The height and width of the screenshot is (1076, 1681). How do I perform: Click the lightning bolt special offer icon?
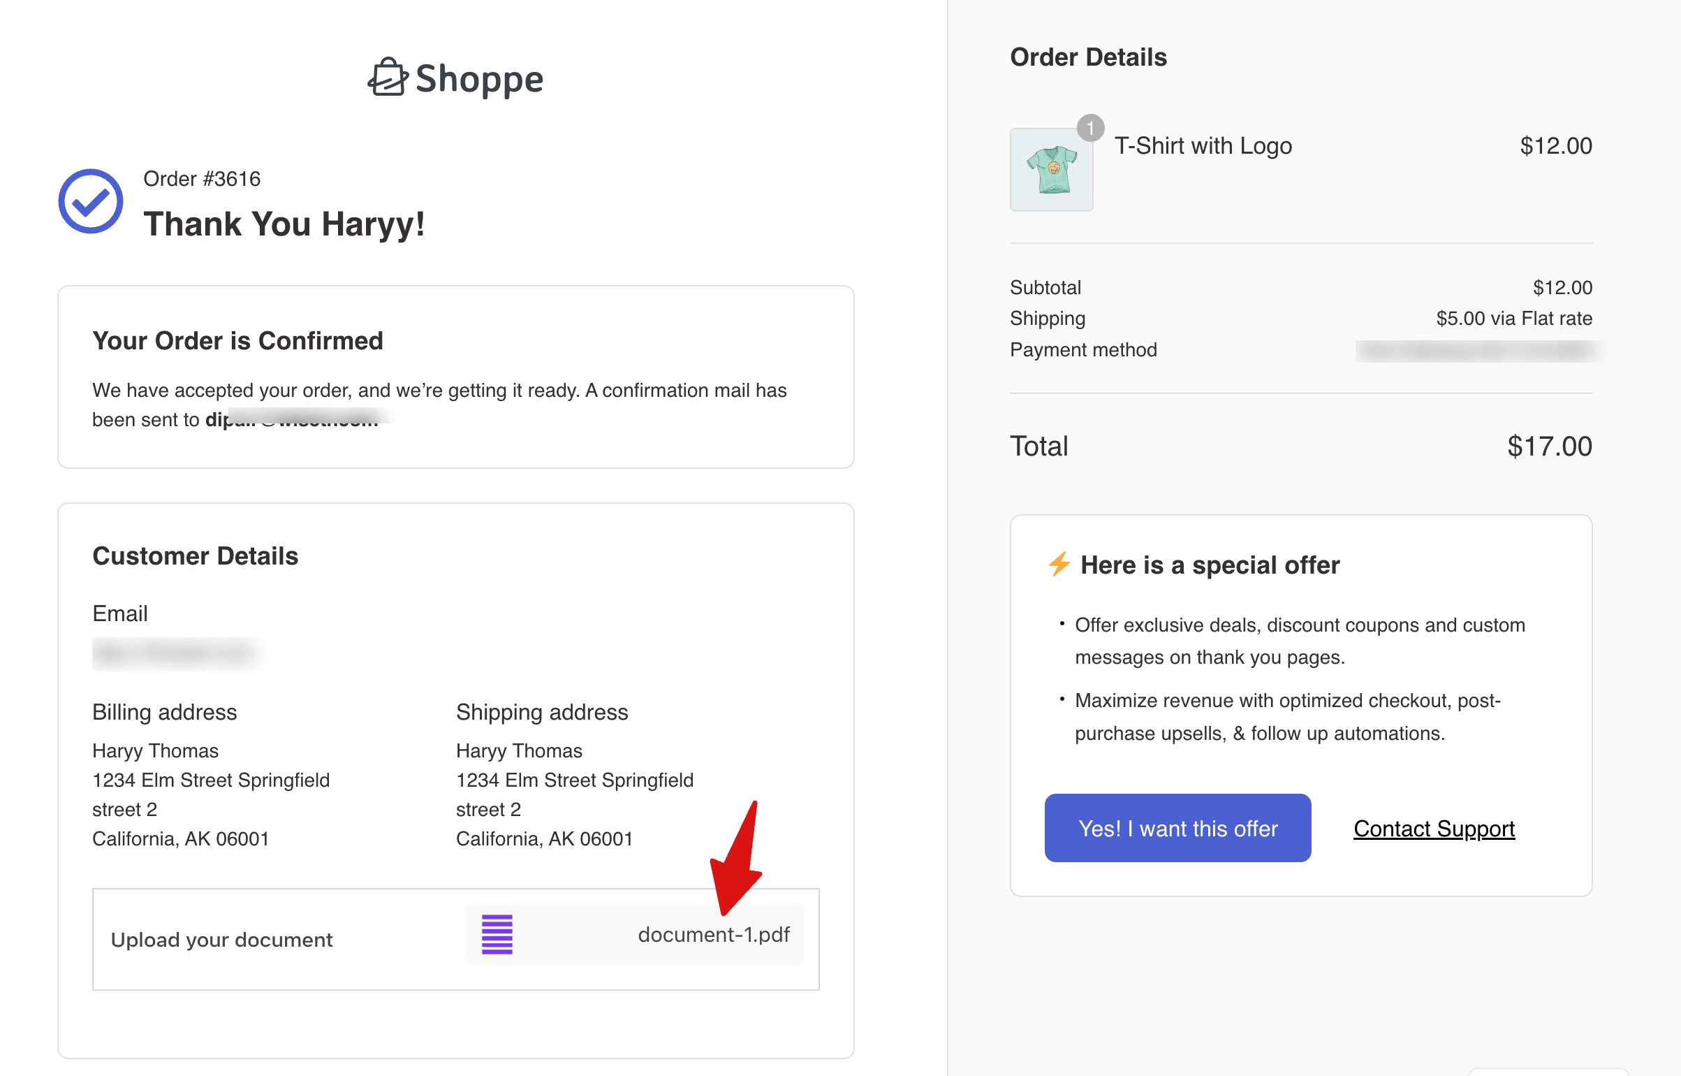(1058, 565)
